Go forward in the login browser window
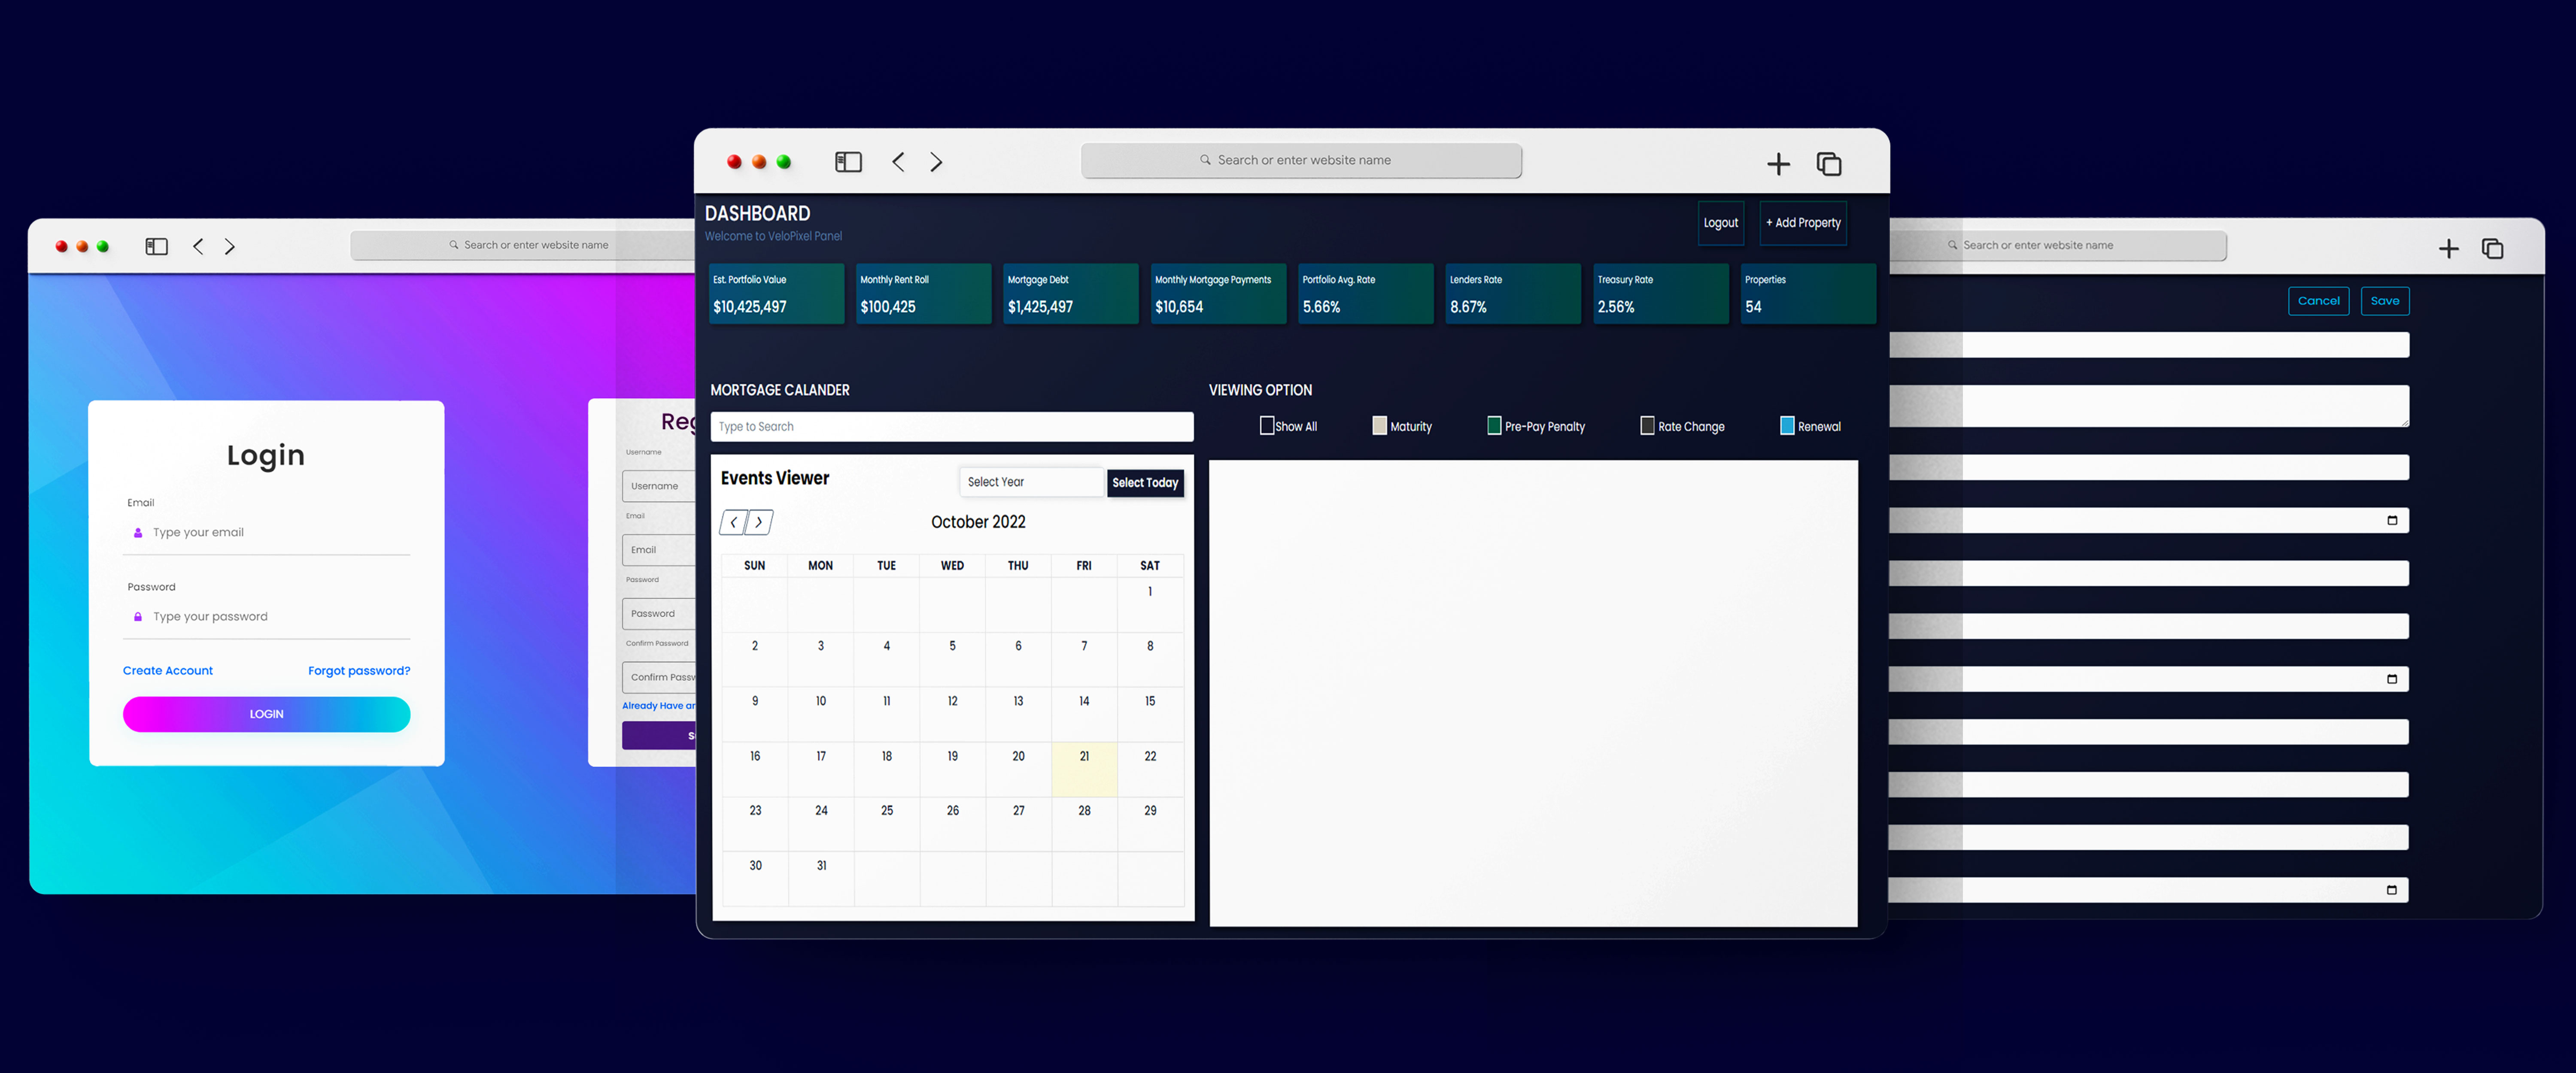 pyautogui.click(x=230, y=246)
